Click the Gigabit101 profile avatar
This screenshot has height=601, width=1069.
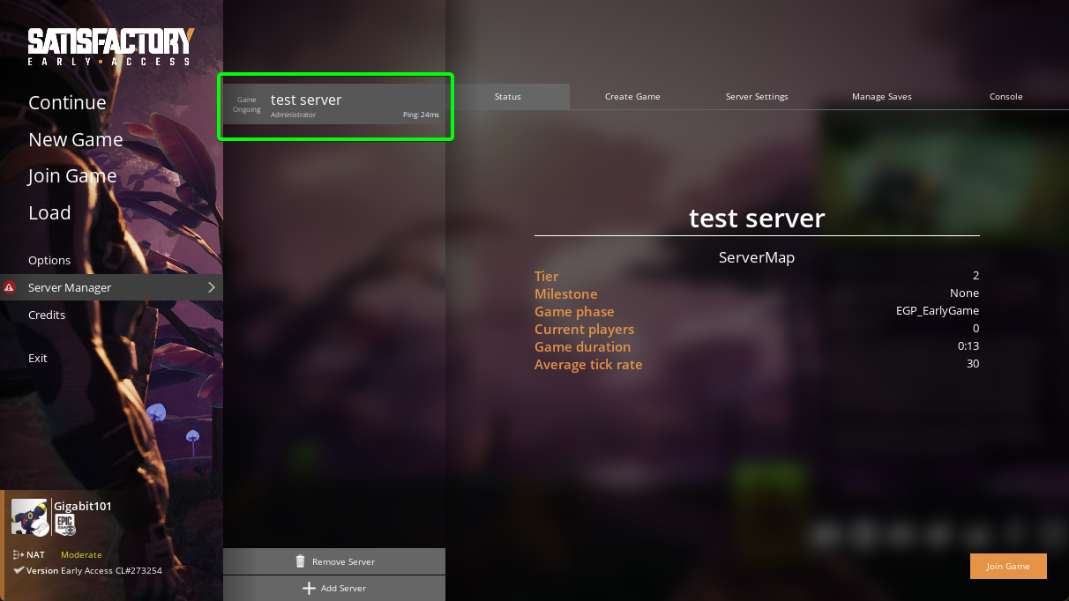29,516
